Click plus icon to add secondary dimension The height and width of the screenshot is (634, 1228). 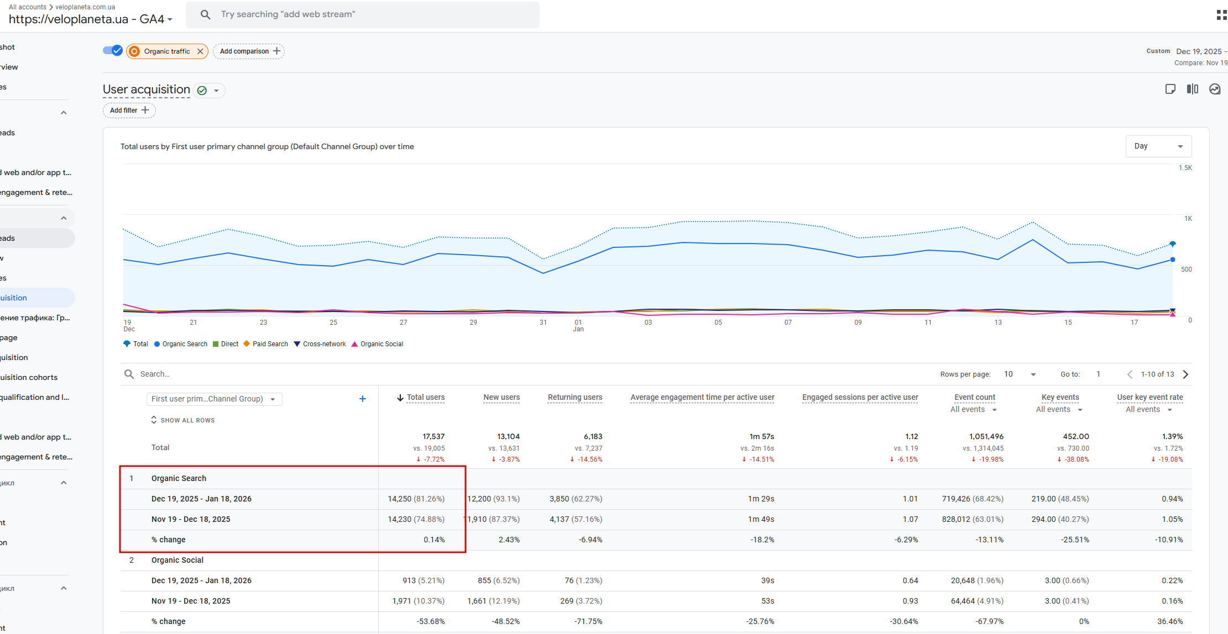(362, 399)
